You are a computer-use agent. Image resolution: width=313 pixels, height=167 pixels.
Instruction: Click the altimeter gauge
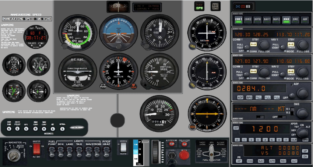(159, 33)
